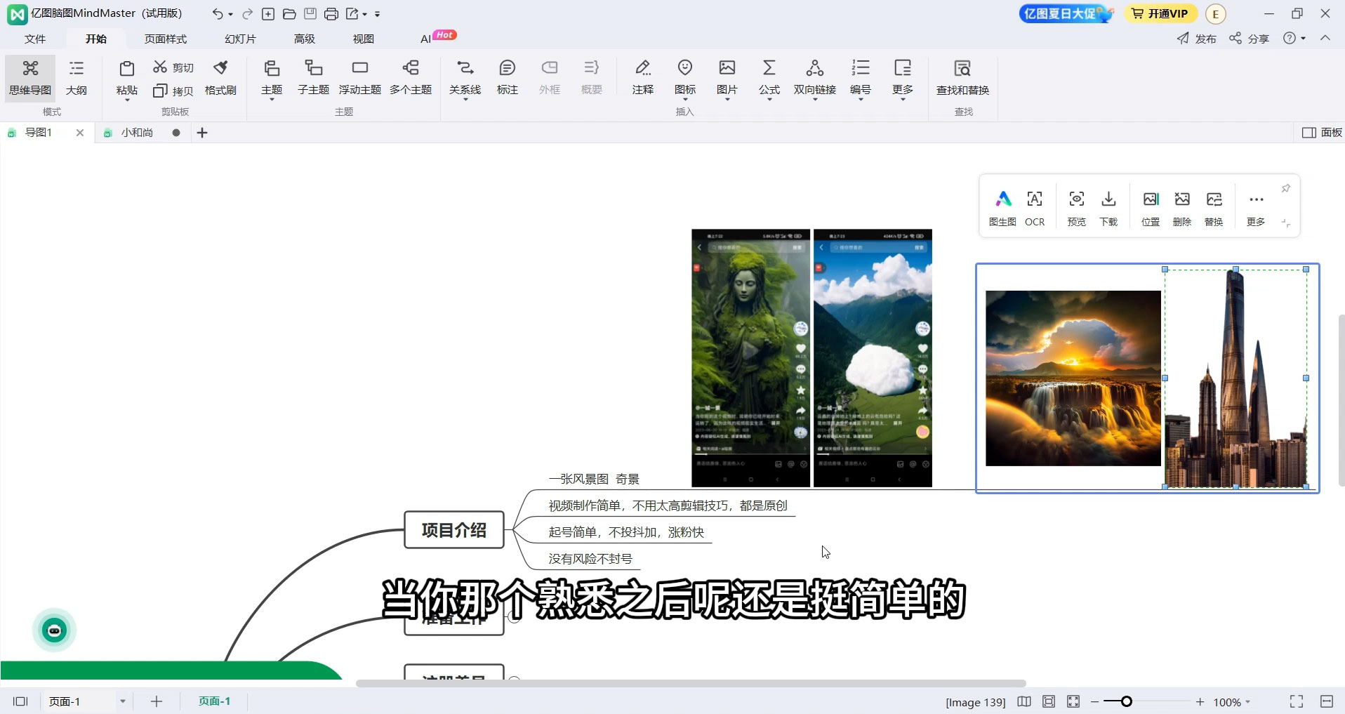This screenshot has height=714, width=1345.
Task: Insert a 浮动主题 floating topic
Action: pos(359,77)
